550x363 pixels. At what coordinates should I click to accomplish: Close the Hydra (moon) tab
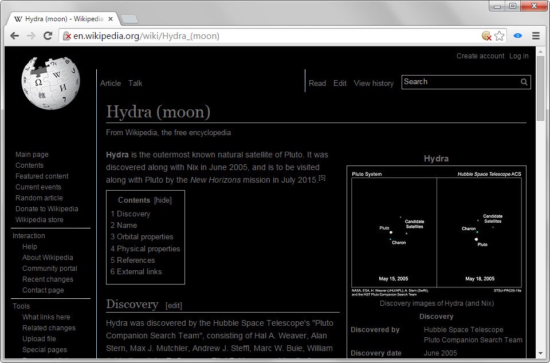(111, 19)
